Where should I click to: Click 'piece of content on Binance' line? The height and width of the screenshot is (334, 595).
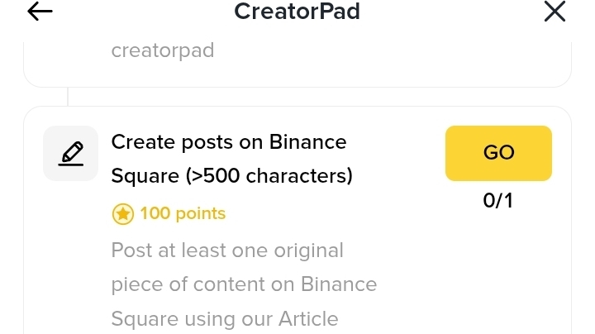tap(244, 284)
